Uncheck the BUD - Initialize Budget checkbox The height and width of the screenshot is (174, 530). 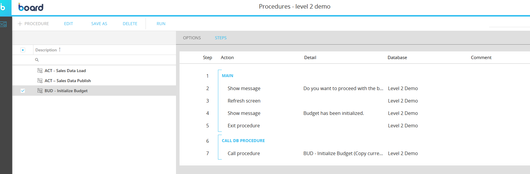(x=23, y=91)
